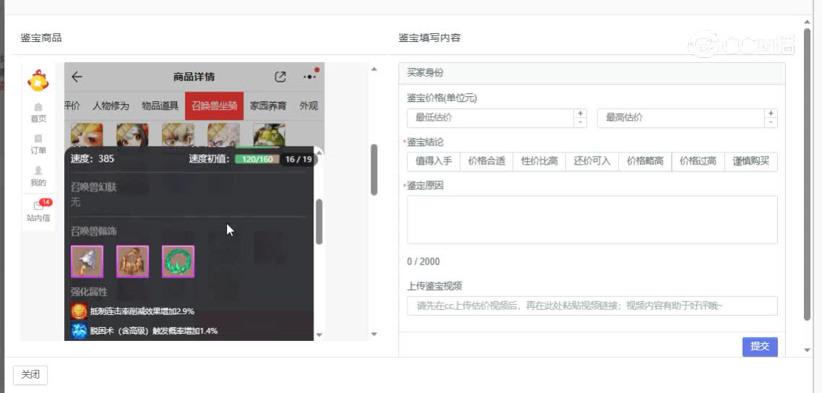Image resolution: width=822 pixels, height=393 pixels.
Task: Switch to 家园养育 tab
Action: click(x=268, y=106)
